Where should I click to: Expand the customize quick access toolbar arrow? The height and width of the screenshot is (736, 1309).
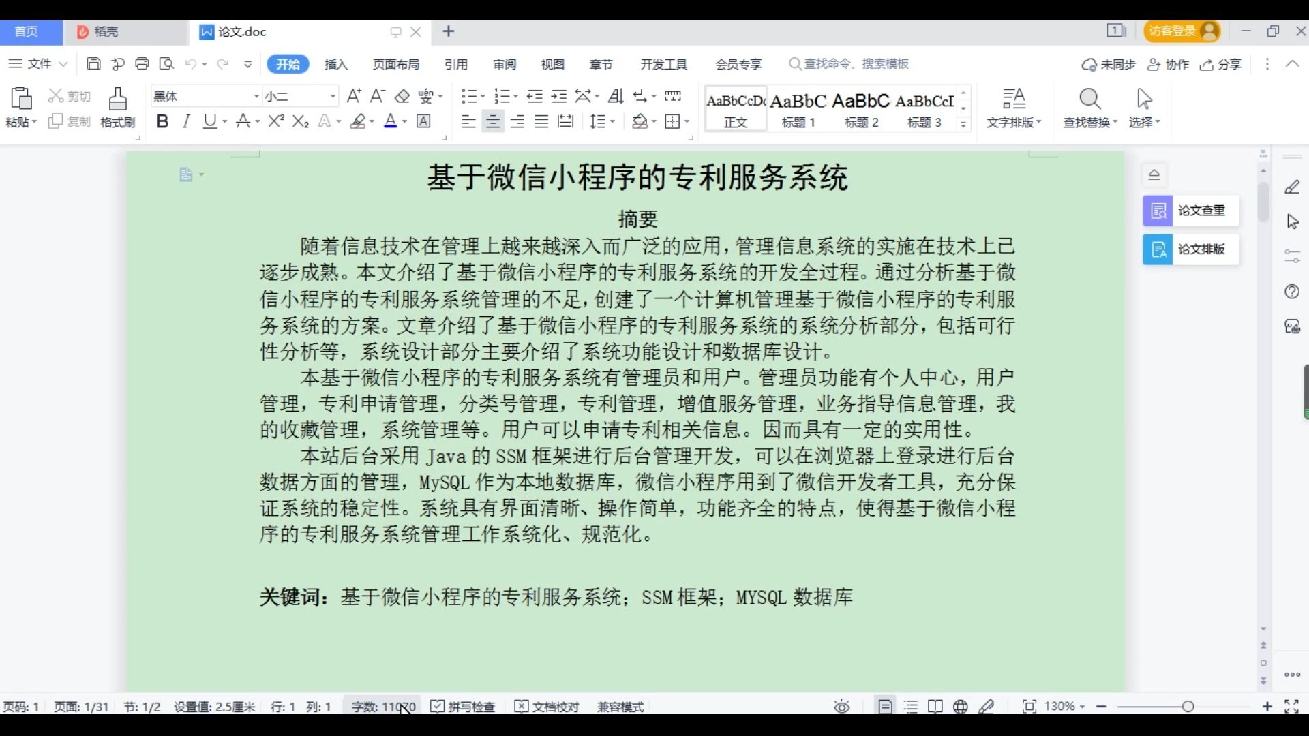click(247, 63)
